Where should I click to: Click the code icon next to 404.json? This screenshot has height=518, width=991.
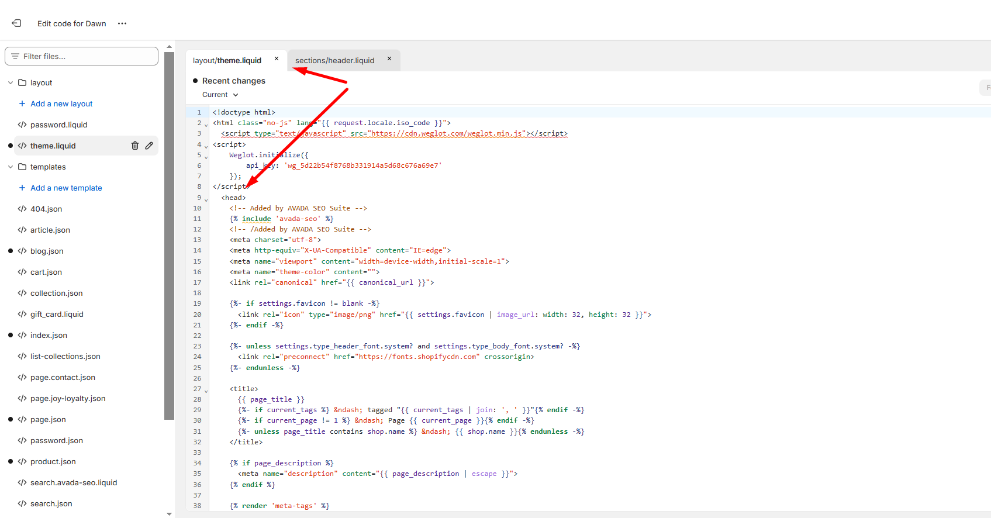click(x=22, y=209)
